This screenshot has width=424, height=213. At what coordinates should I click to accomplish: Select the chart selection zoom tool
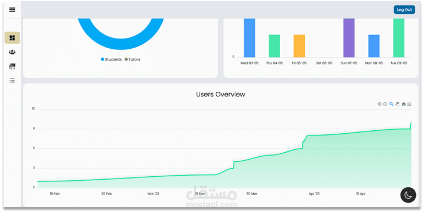pos(391,104)
